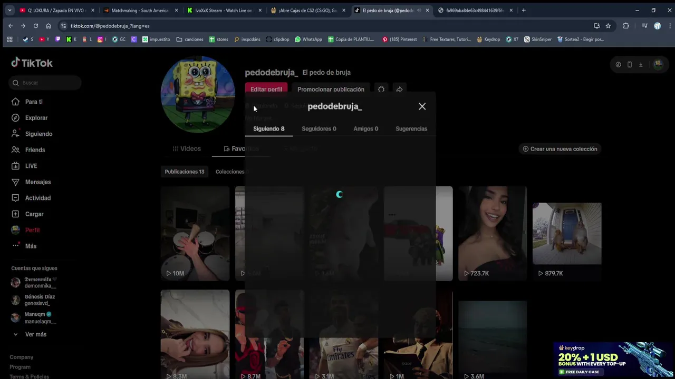The height and width of the screenshot is (379, 675).
Task: Click the download app icon
Action: 641,65
